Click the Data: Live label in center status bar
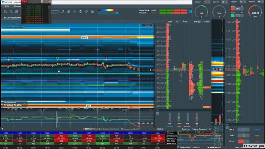Viewport: 265px width, 149px height. click(186, 129)
